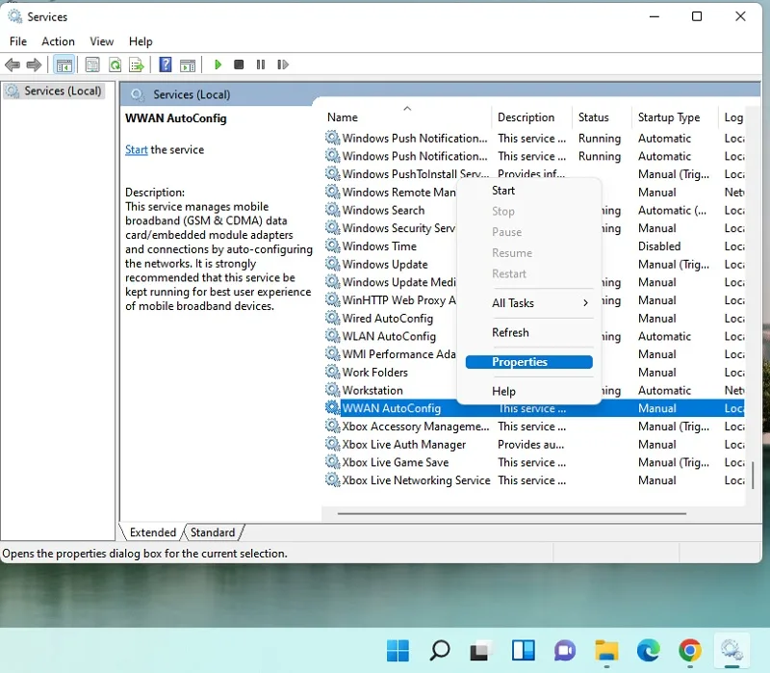The height and width of the screenshot is (673, 770).
Task: Click the Start the service link
Action: [x=136, y=150]
